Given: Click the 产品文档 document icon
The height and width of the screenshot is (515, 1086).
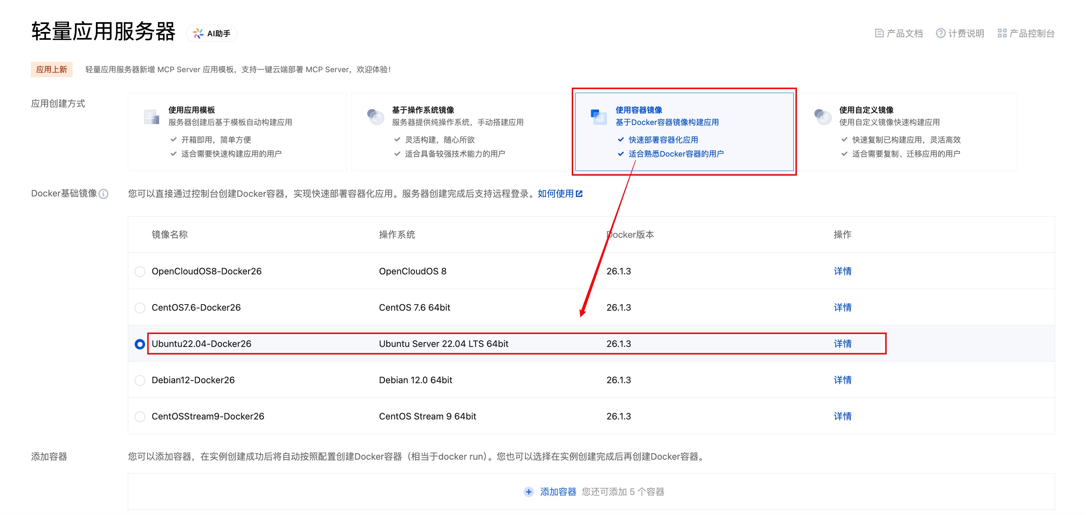Looking at the screenshot, I should click(879, 33).
